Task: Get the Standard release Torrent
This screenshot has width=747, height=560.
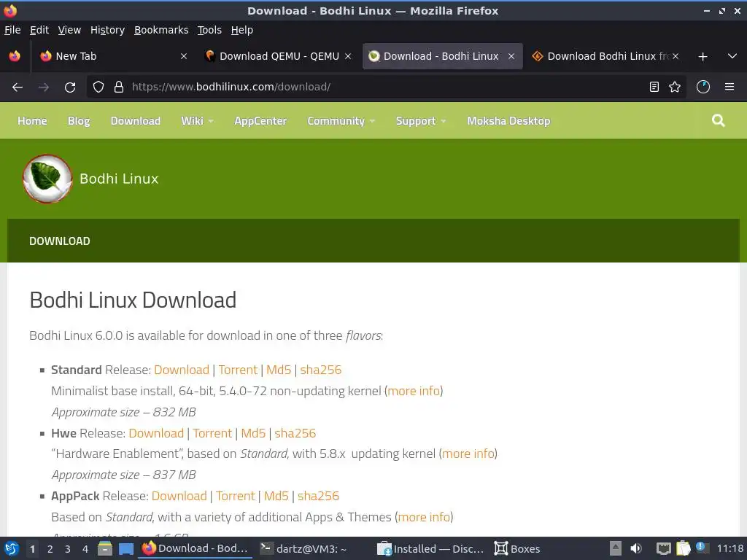Action: [x=238, y=370]
